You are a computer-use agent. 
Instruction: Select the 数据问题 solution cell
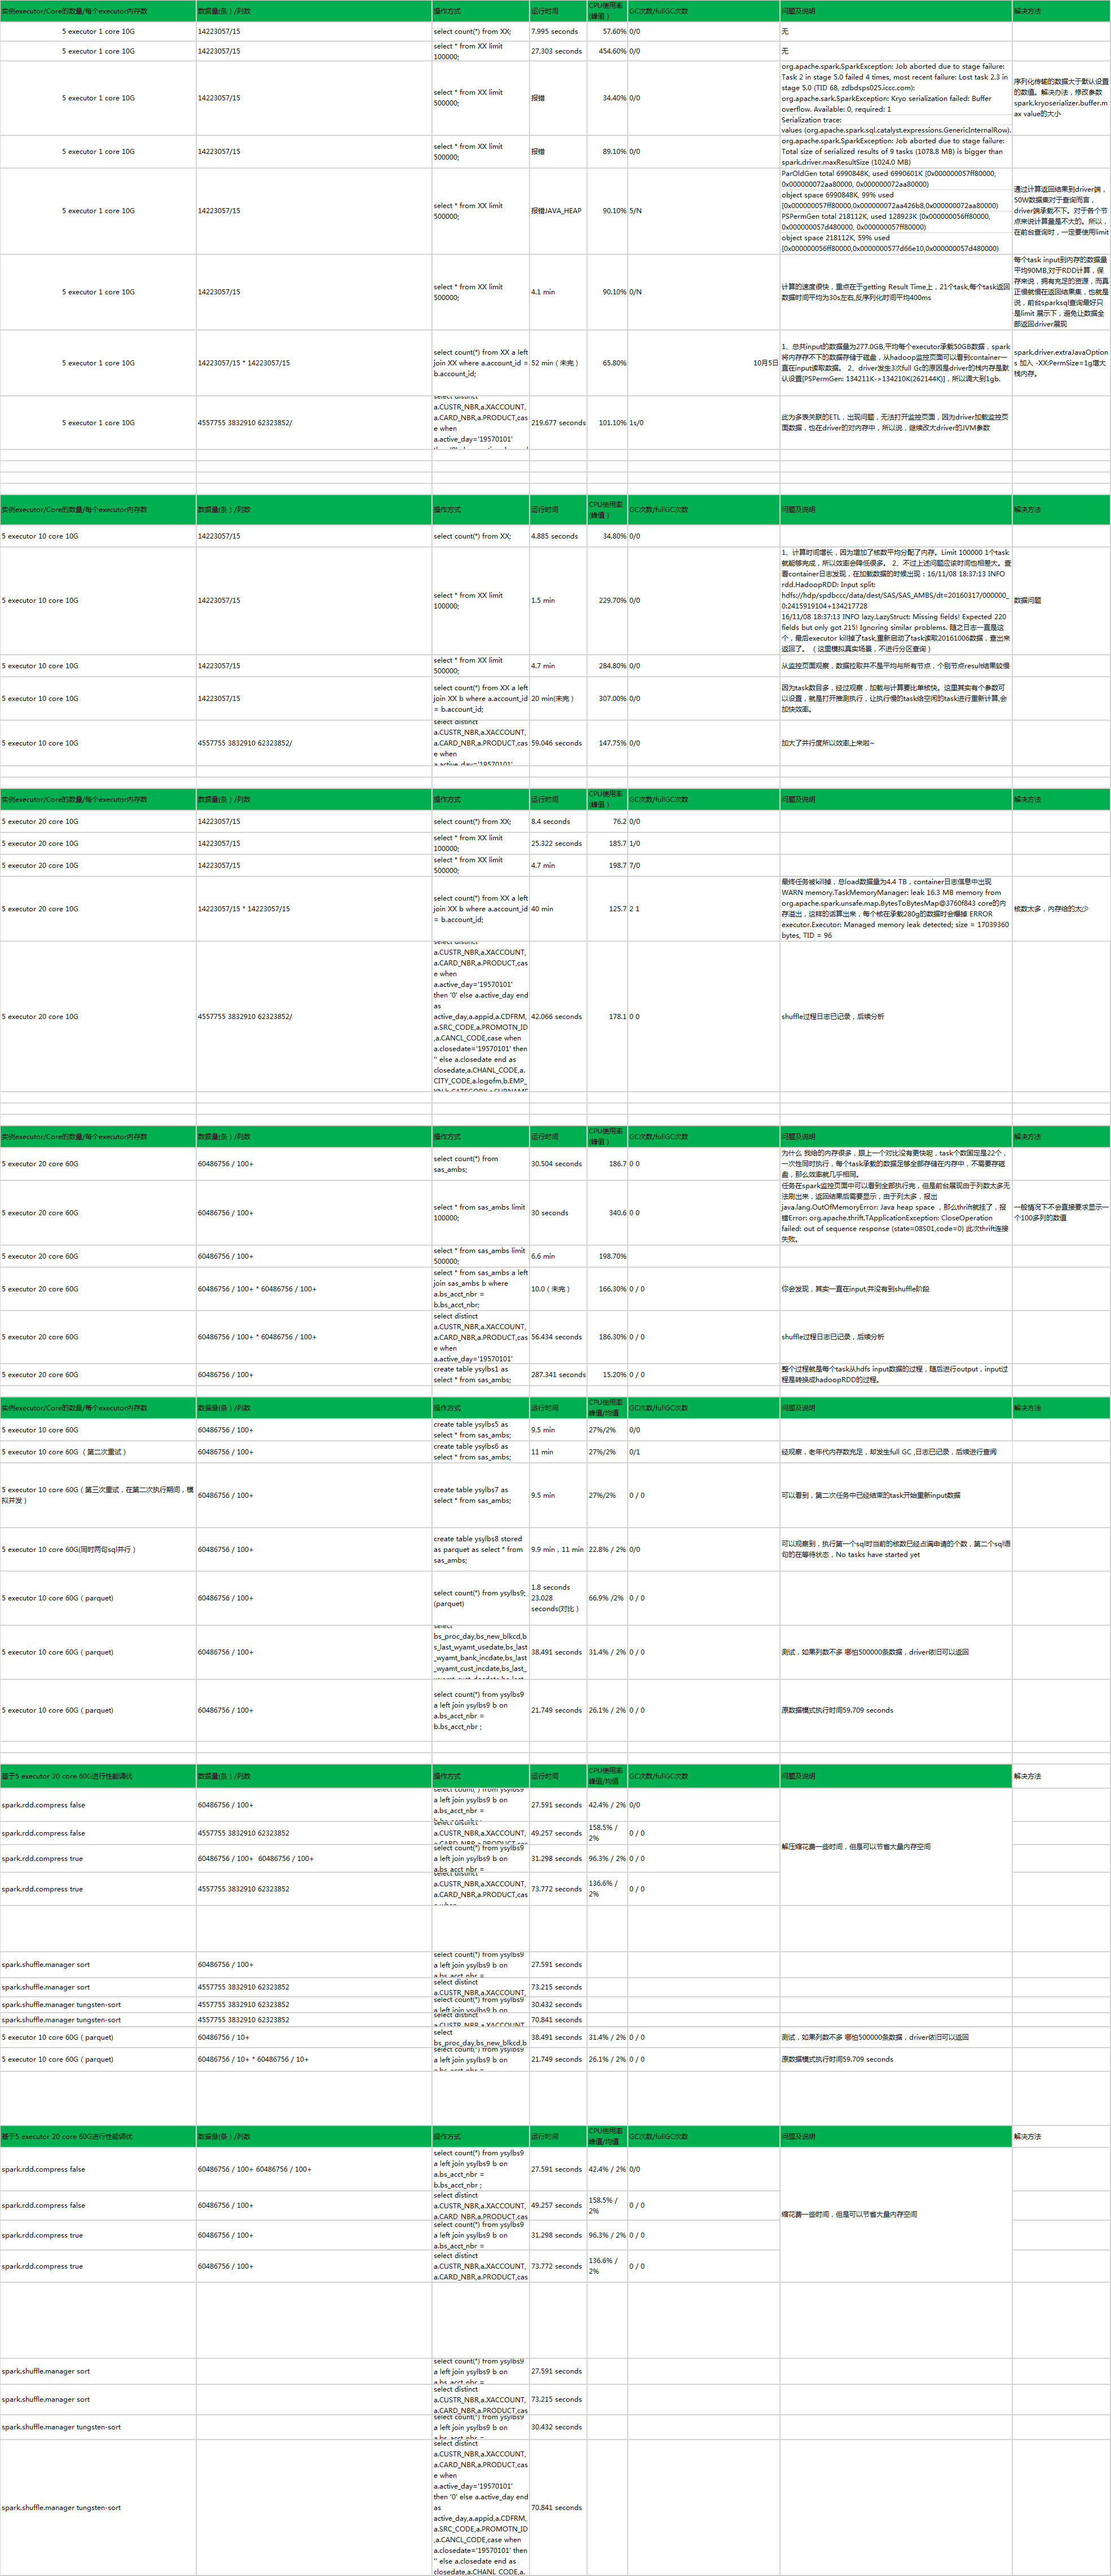coord(1028,601)
